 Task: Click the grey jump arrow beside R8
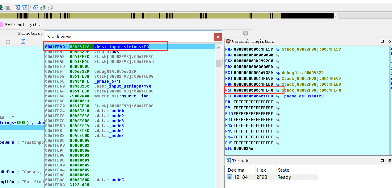click(278, 102)
